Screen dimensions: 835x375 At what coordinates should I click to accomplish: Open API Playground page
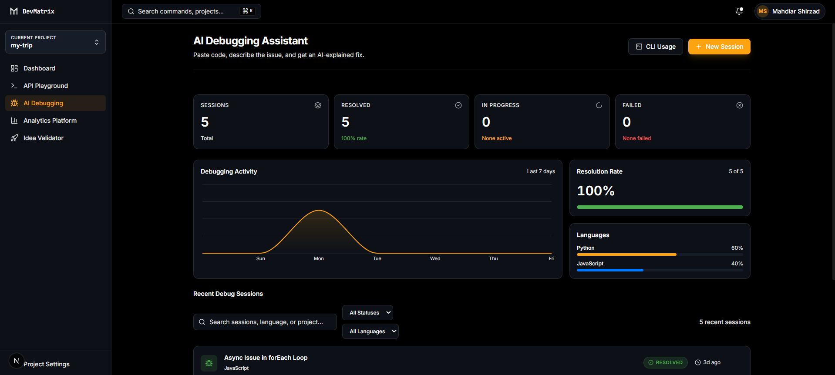(x=55, y=86)
